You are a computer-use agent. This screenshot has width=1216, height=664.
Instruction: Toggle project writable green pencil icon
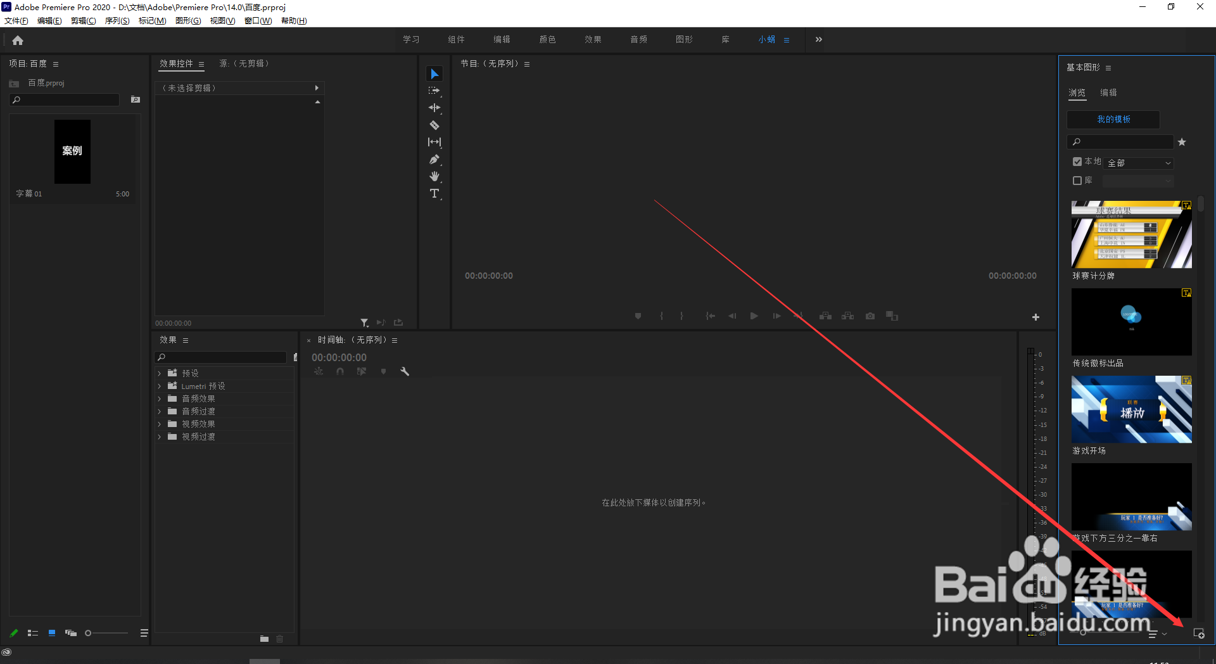click(x=13, y=633)
